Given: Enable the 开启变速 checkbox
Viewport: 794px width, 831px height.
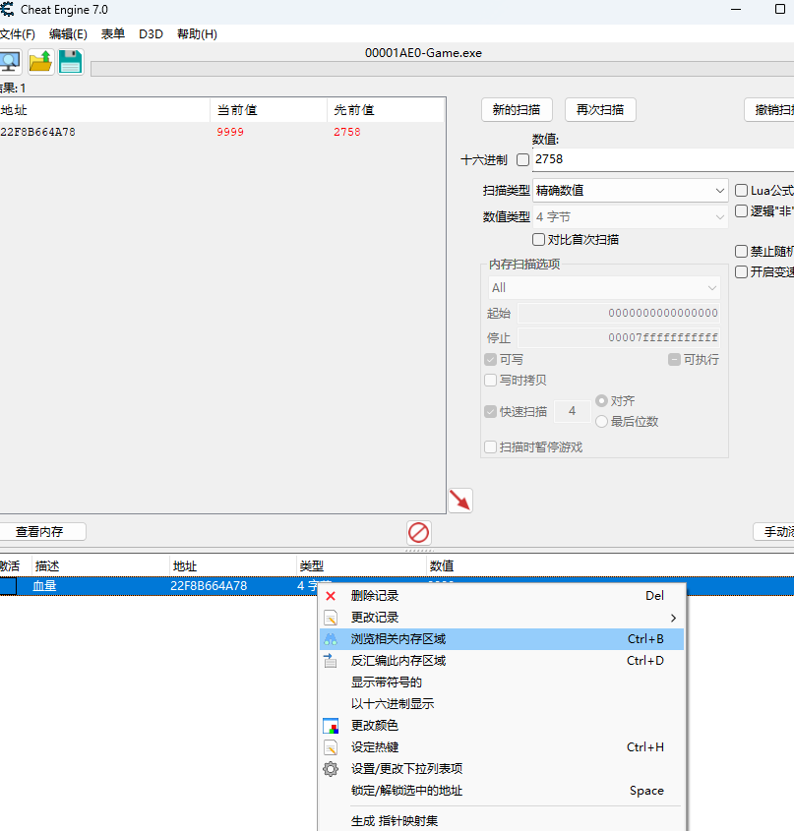Looking at the screenshot, I should [x=741, y=271].
